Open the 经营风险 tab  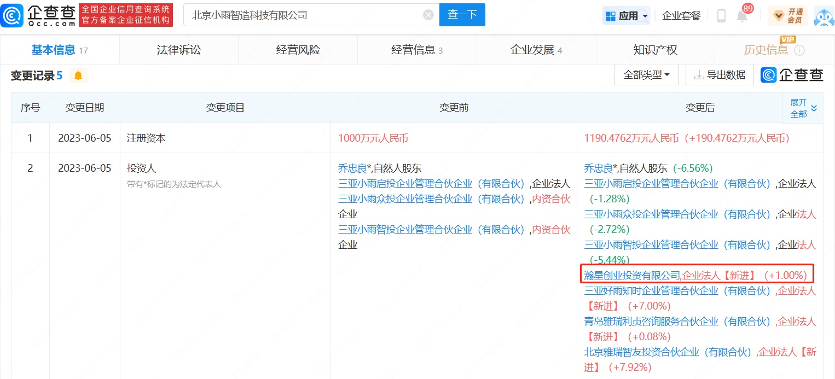pos(298,50)
